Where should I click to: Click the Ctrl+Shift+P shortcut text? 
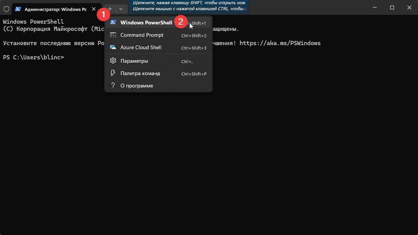(x=194, y=74)
